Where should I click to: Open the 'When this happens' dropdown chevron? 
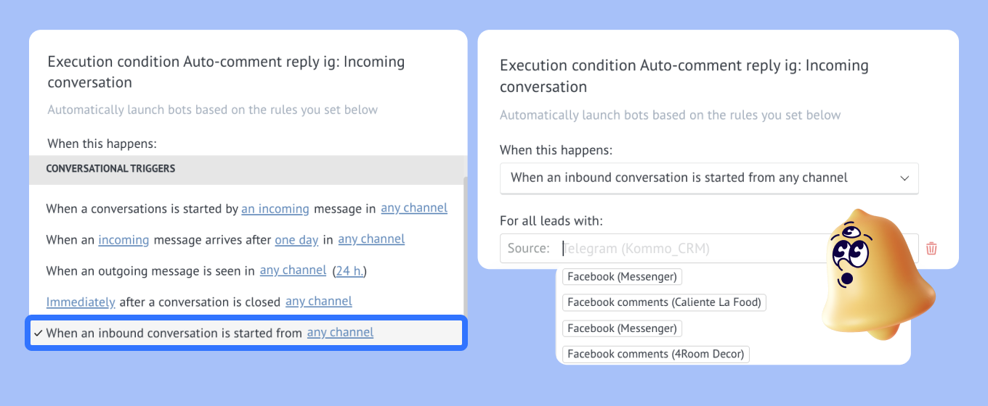[x=904, y=178]
